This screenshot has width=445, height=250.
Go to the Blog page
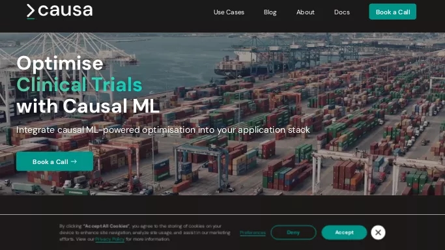tap(270, 12)
